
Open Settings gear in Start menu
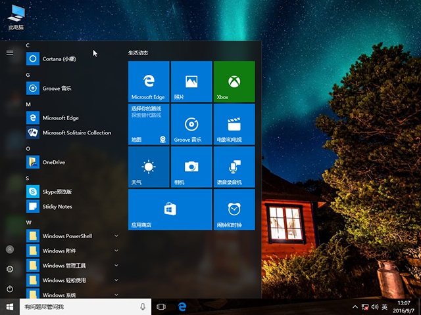coord(10,269)
